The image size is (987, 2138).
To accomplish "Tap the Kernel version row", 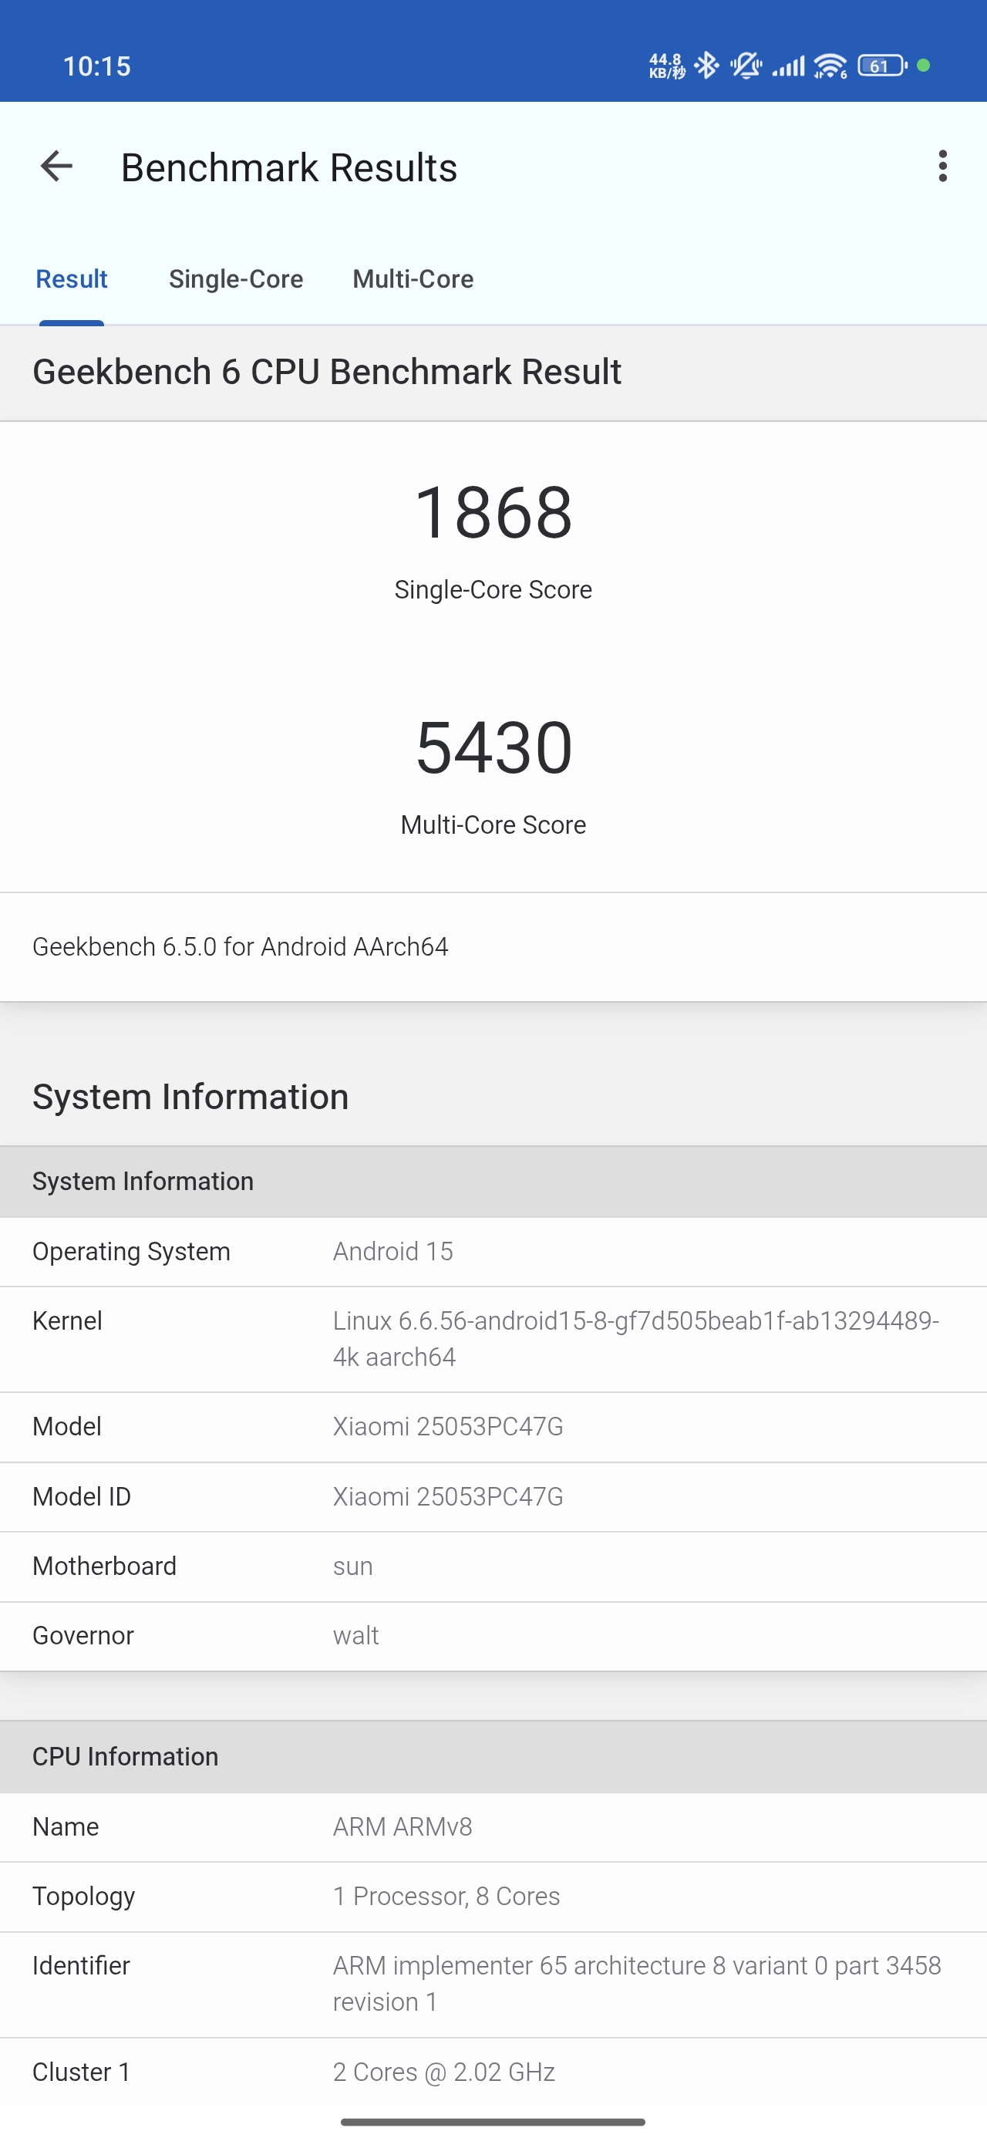I will (493, 1339).
